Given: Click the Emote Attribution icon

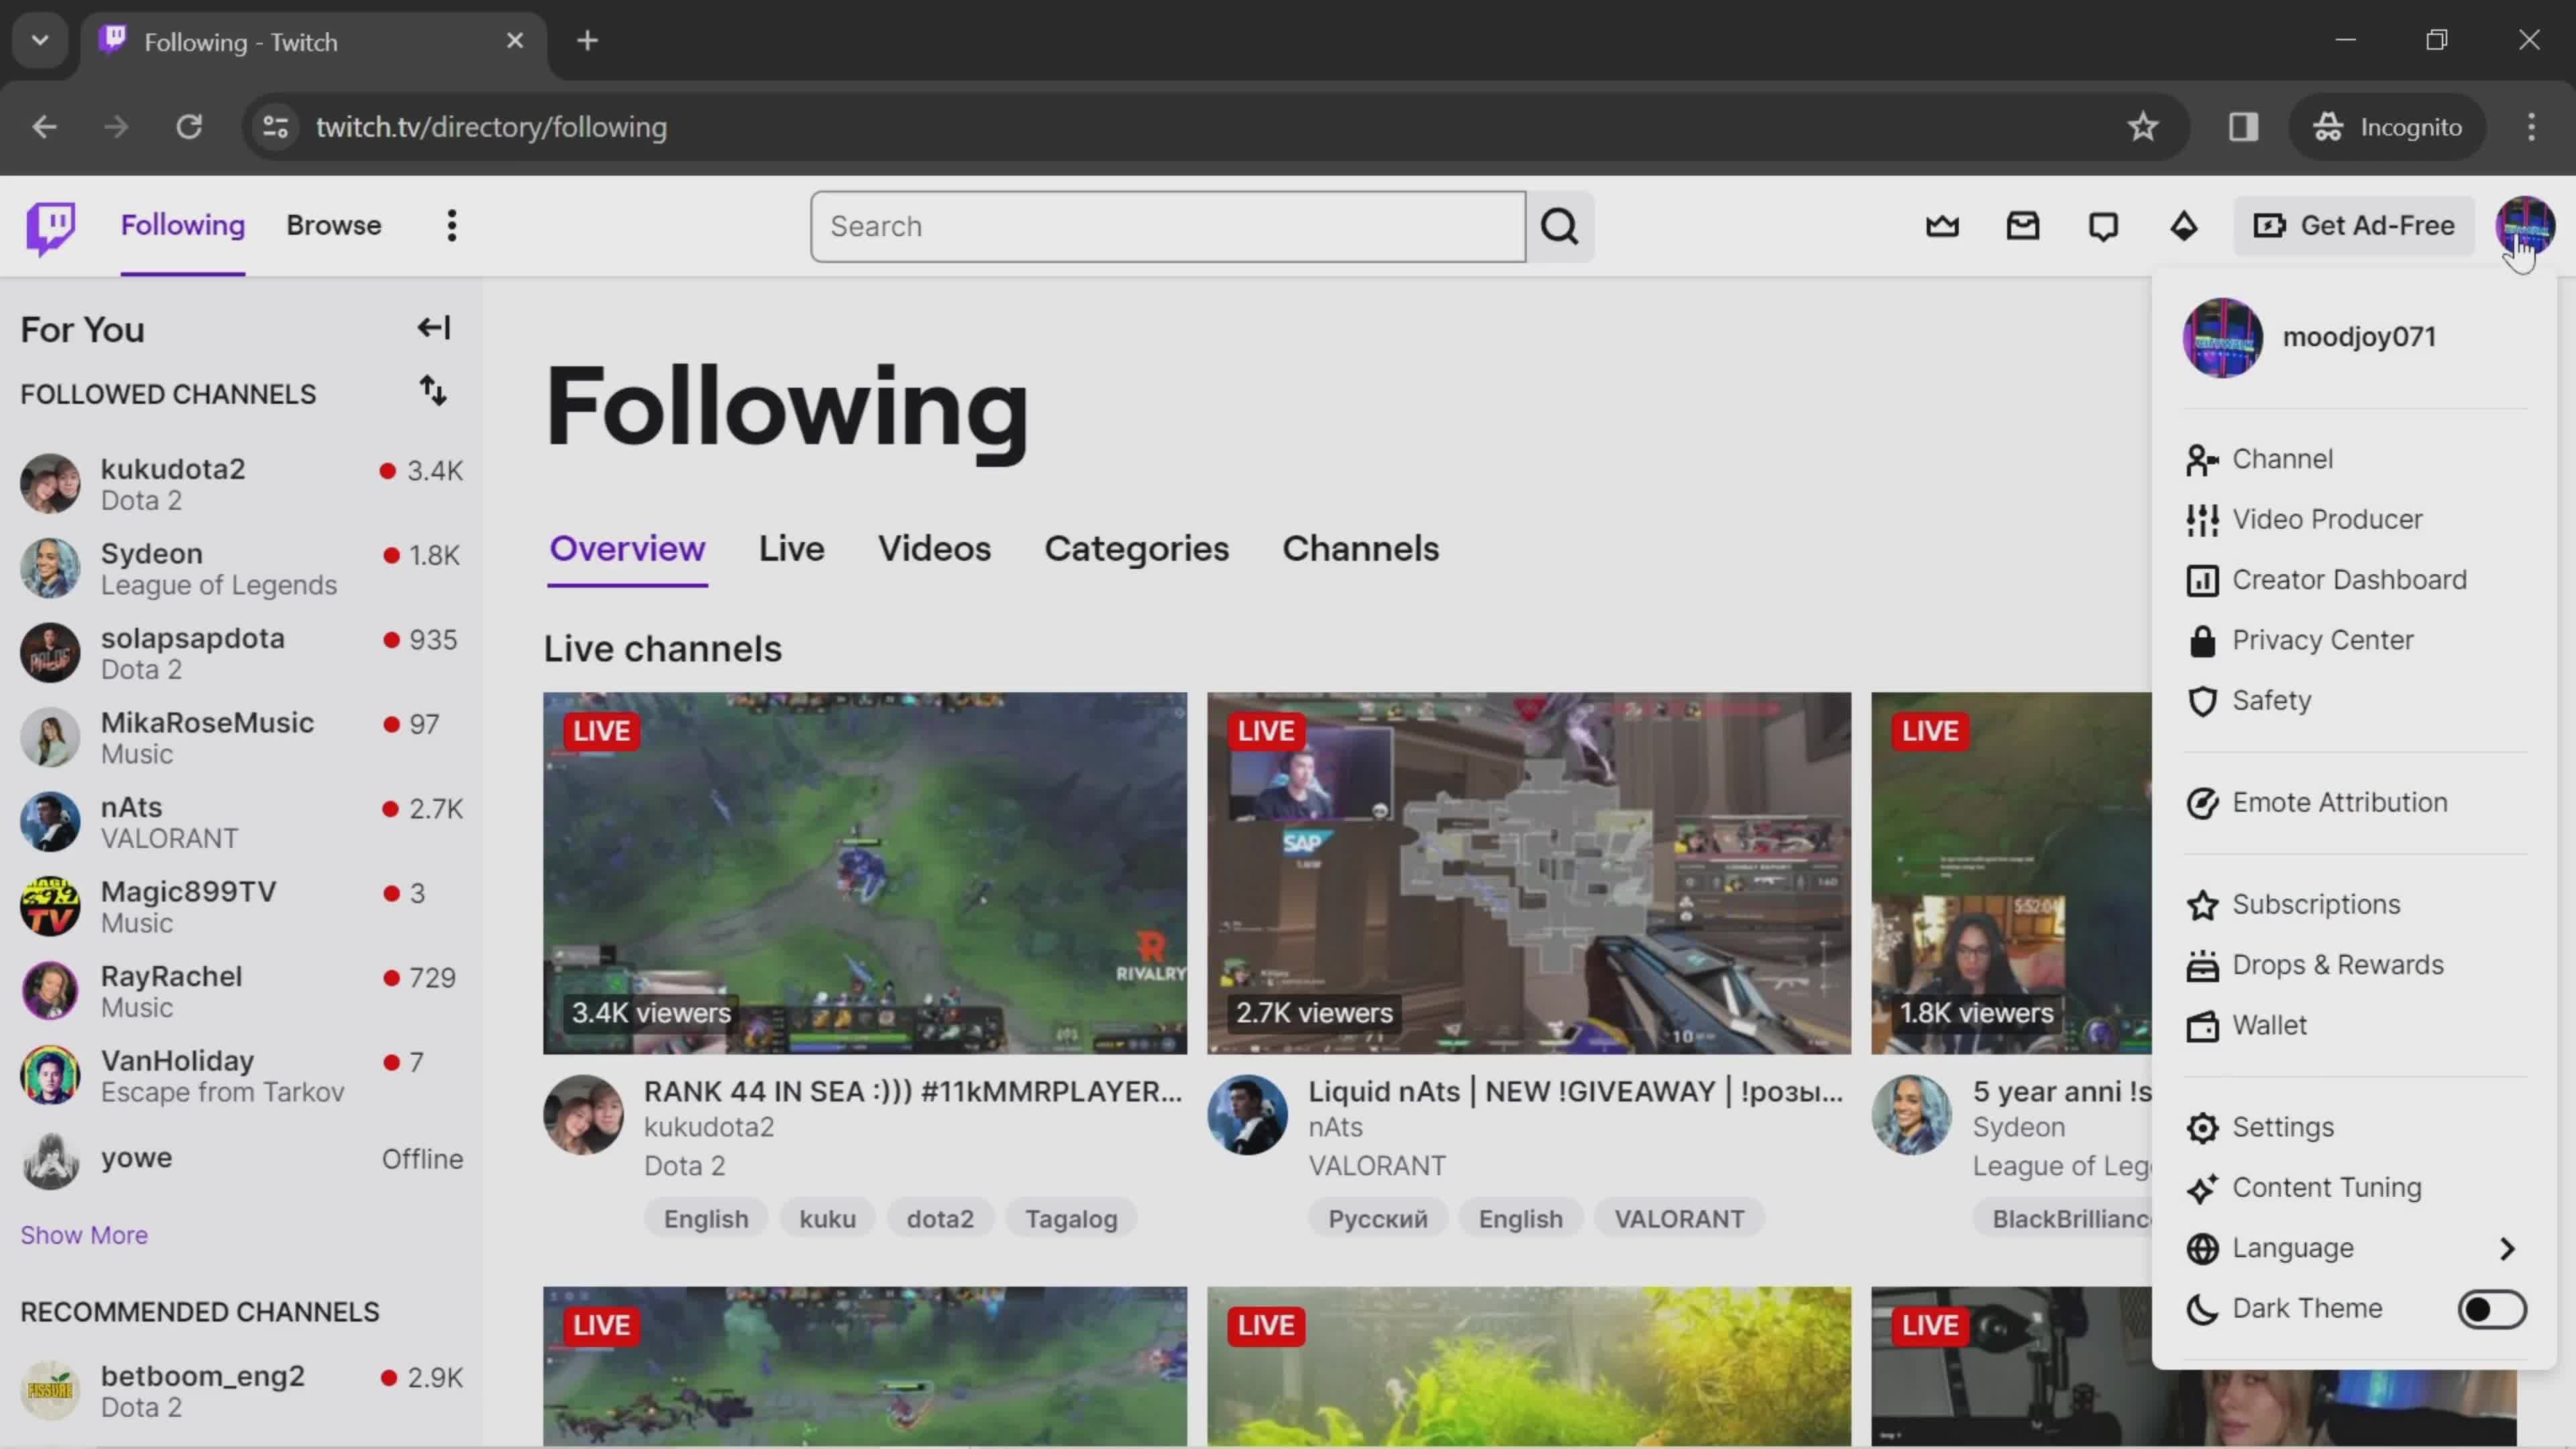Looking at the screenshot, I should 2204,802.
